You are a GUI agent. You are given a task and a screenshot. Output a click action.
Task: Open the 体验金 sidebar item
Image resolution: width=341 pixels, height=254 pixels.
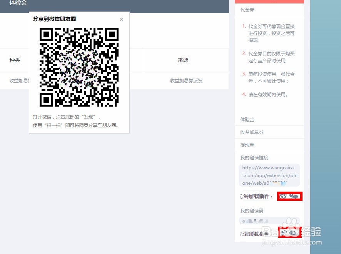tap(269, 119)
